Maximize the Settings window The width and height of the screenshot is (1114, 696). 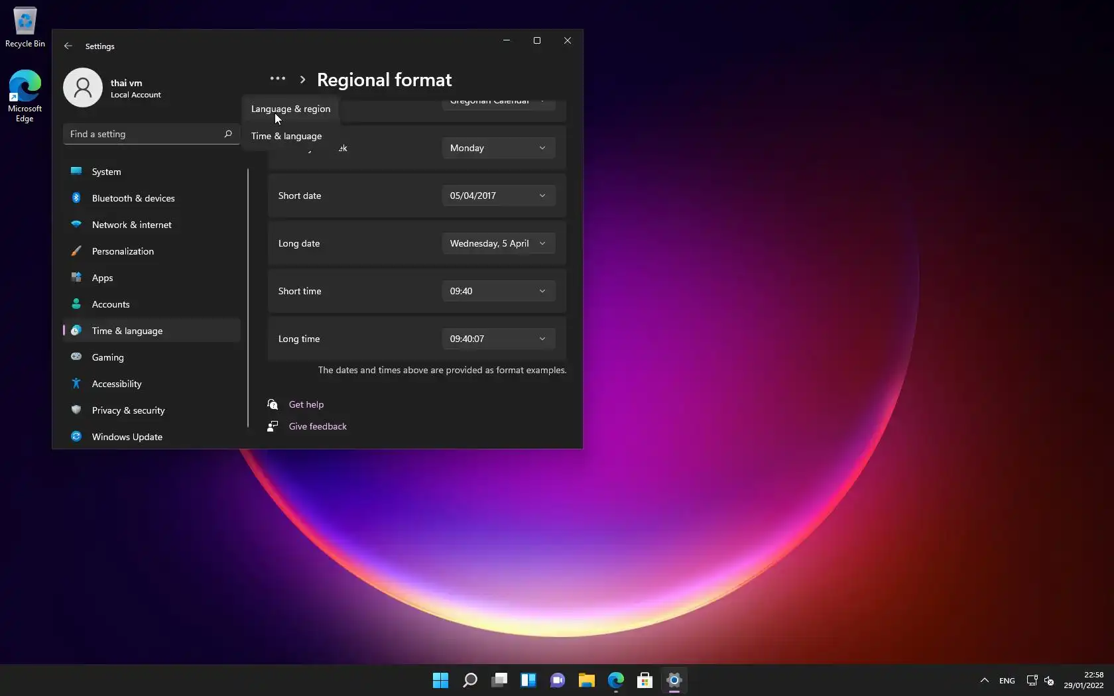[x=537, y=40]
